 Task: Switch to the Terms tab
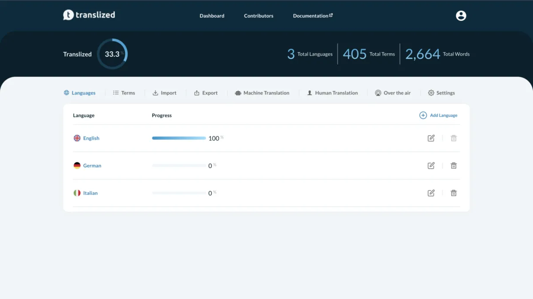pyautogui.click(x=124, y=93)
